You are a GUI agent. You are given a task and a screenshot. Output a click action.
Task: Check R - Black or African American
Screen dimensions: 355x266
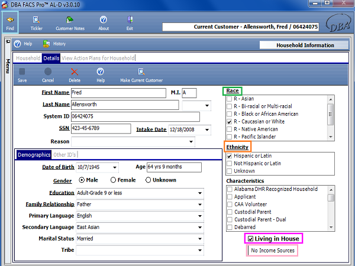click(x=230, y=114)
